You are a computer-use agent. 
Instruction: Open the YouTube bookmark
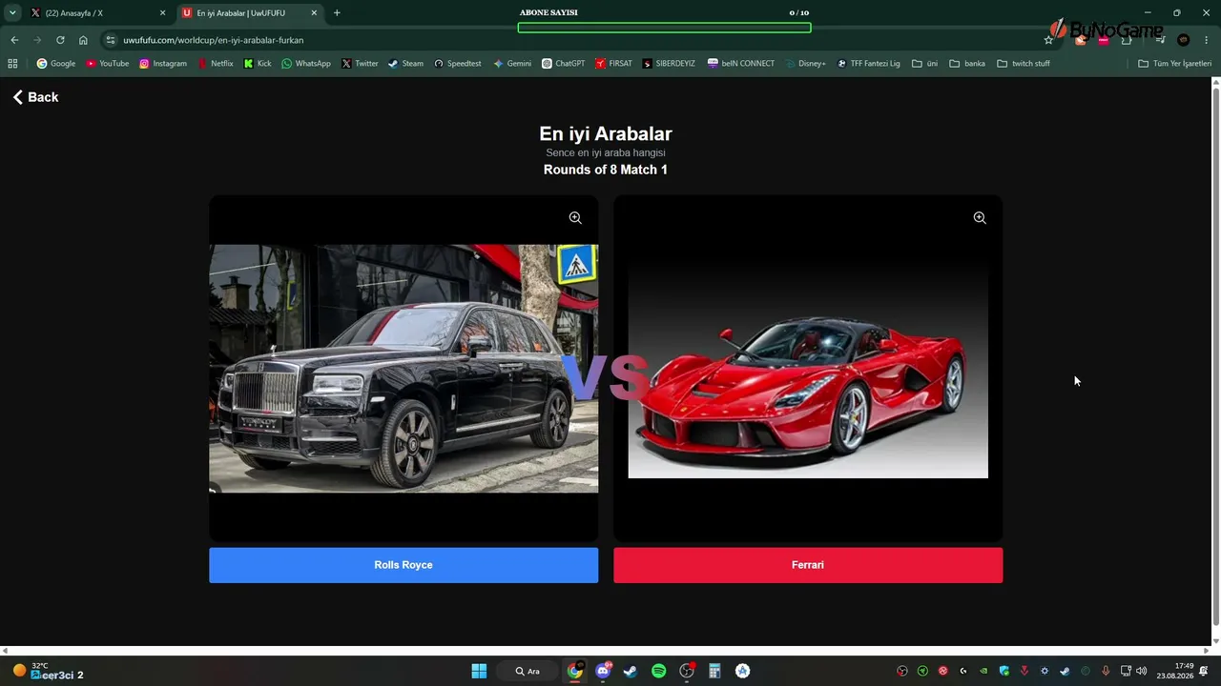(x=108, y=64)
